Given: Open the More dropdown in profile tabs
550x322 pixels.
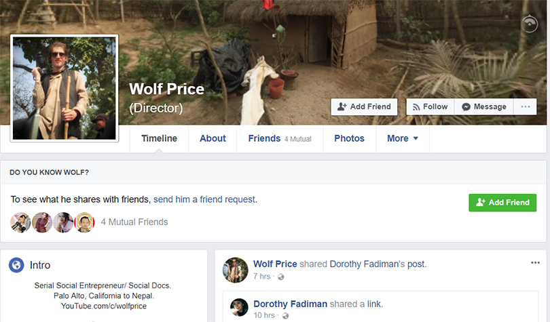Looking at the screenshot, I should point(403,138).
